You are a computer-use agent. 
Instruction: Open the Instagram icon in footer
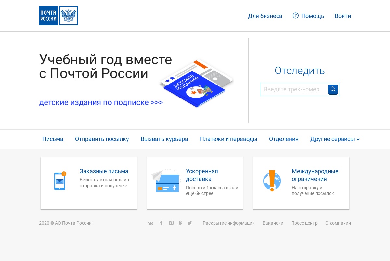(171, 223)
